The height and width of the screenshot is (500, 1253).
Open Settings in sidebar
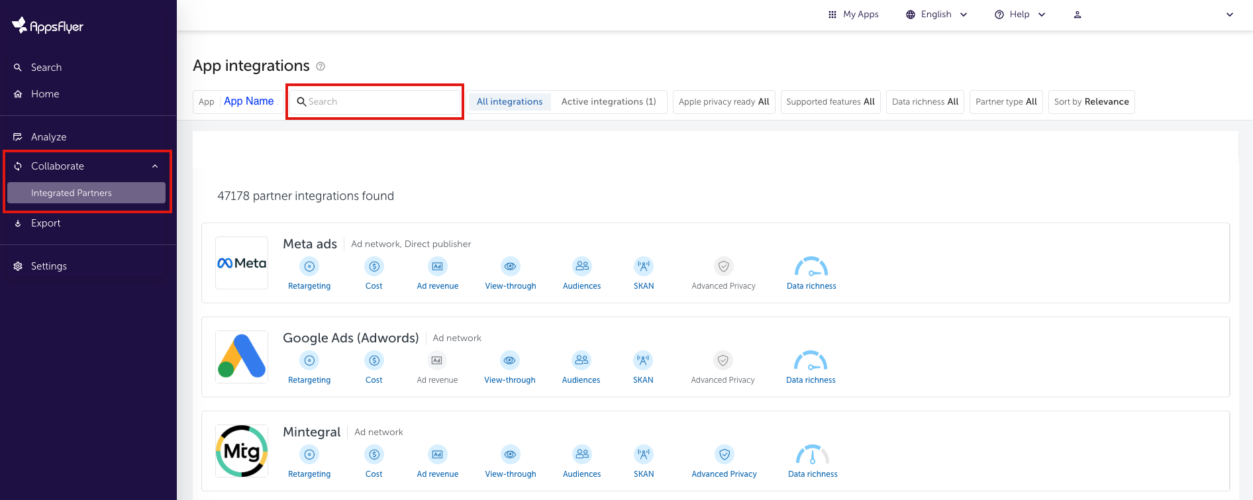[49, 266]
